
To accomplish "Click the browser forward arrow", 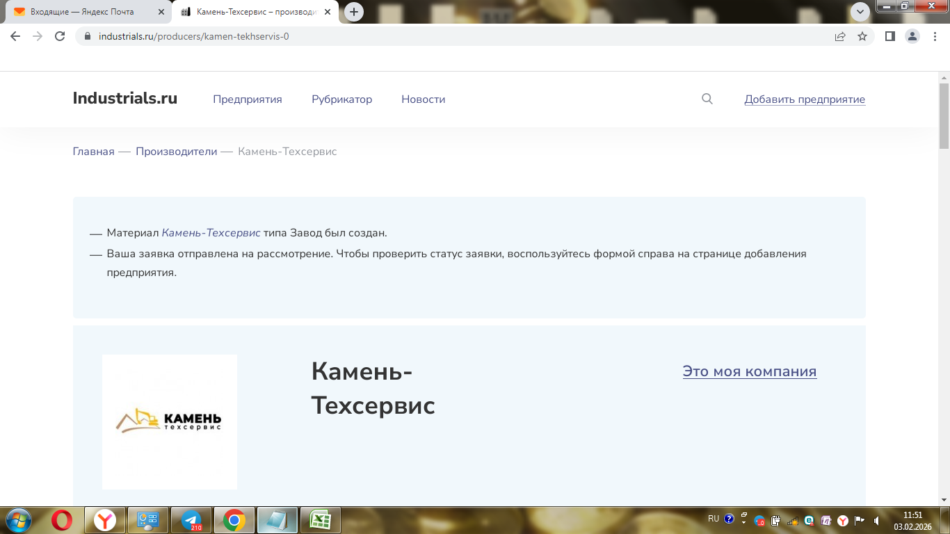I will 38,36.
